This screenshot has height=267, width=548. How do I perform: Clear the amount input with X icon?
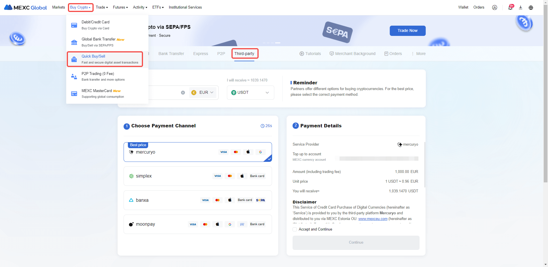pyautogui.click(x=183, y=93)
